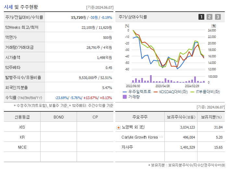Image resolution: width=228 pixels, height=170 pixels.
Task: Select the stock price 15,720원
Action: click(x=79, y=17)
